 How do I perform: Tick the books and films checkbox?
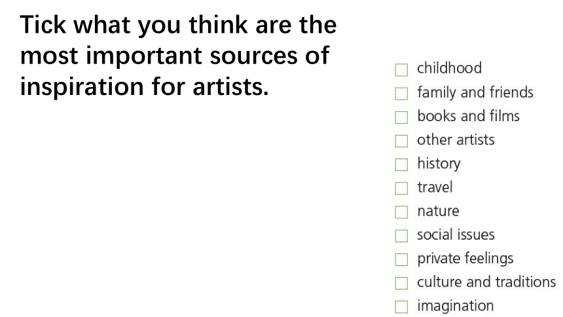401,117
